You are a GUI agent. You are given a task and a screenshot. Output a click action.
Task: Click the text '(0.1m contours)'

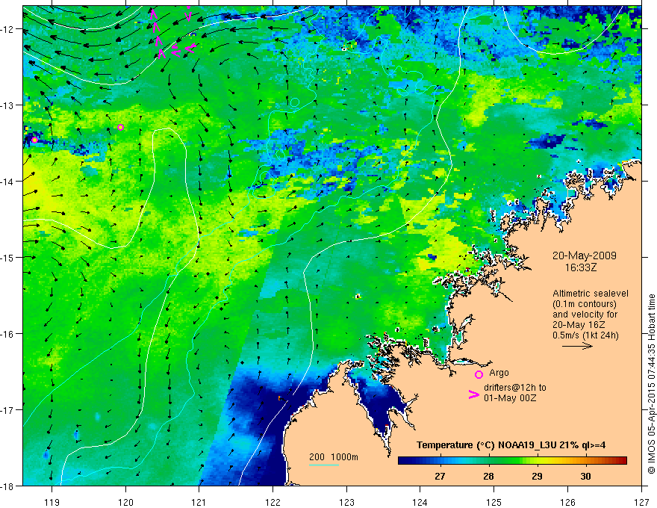tap(585, 304)
